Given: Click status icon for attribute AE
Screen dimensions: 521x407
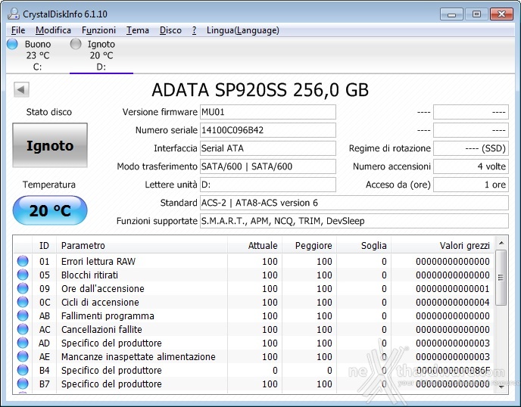Looking at the screenshot, I should point(23,356).
